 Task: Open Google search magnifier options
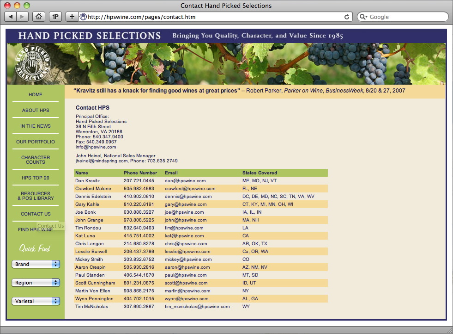click(363, 17)
